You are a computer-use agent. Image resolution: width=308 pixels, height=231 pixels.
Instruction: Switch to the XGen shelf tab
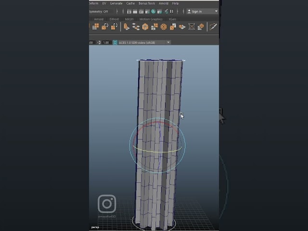pyautogui.click(x=172, y=19)
